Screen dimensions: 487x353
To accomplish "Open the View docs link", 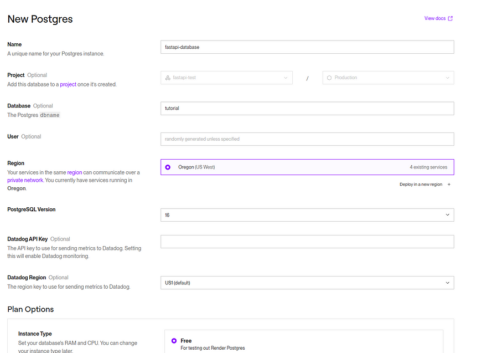I will [x=434, y=18].
